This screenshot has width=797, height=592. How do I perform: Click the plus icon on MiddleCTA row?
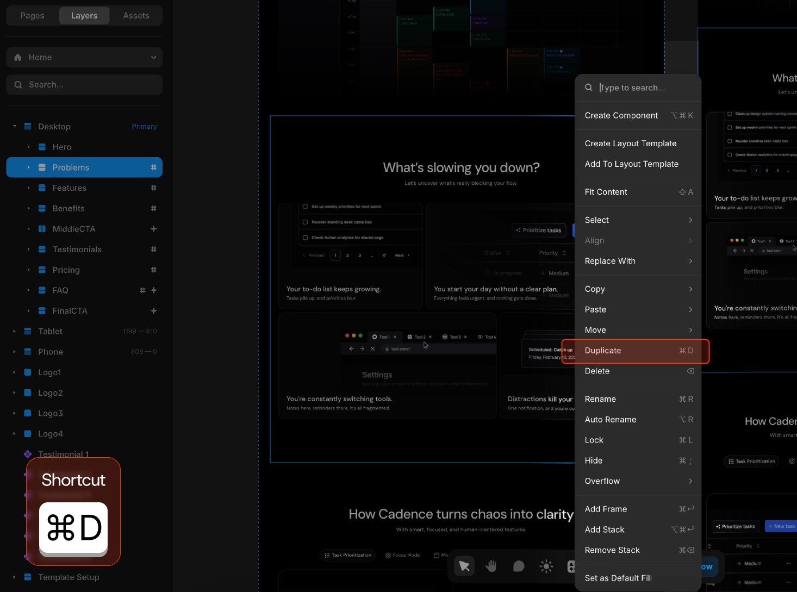click(153, 229)
